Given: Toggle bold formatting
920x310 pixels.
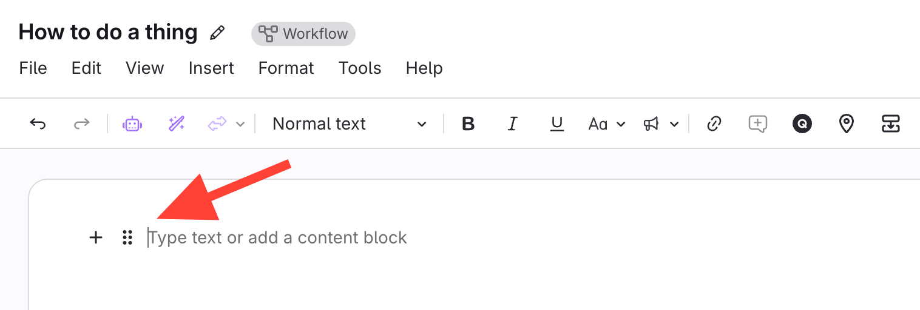Looking at the screenshot, I should click(x=468, y=124).
